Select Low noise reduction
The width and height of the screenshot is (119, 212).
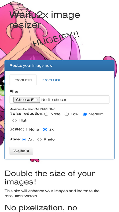point(67,114)
